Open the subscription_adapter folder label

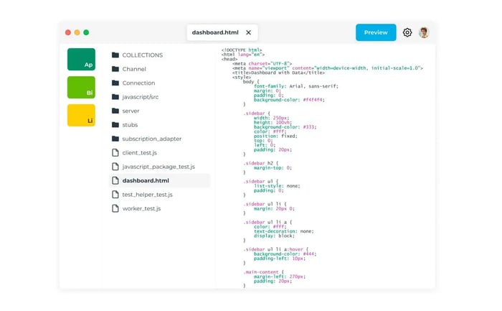[152, 139]
